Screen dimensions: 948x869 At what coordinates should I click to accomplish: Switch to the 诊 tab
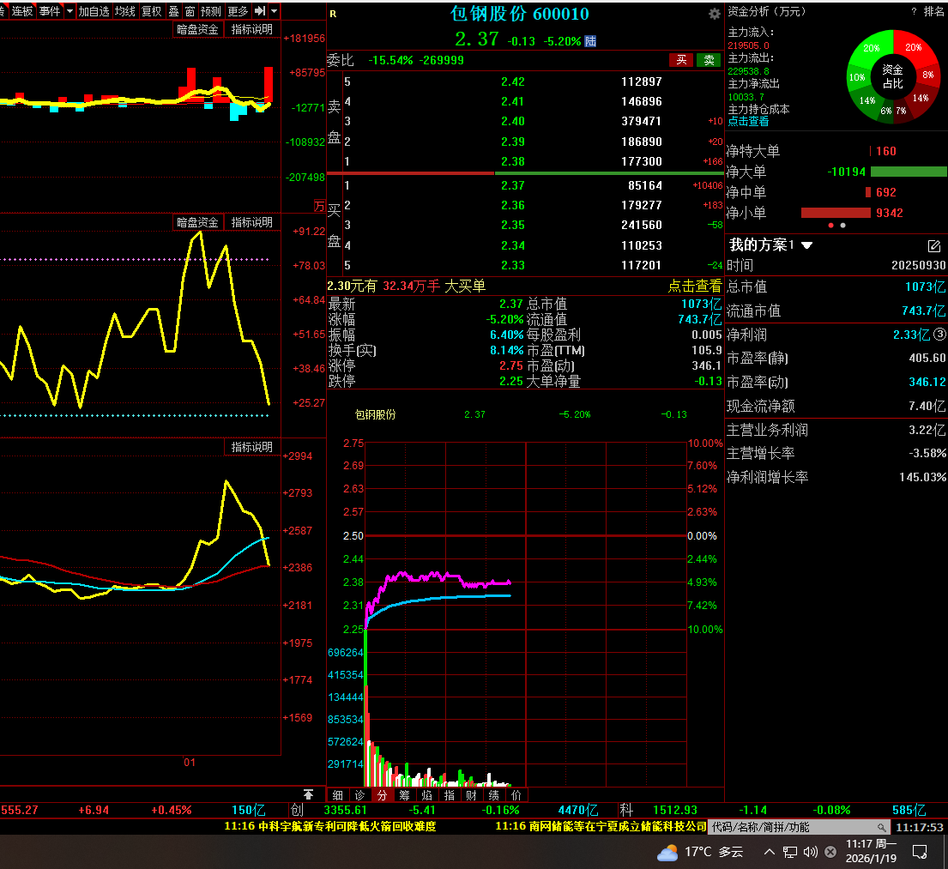[359, 795]
